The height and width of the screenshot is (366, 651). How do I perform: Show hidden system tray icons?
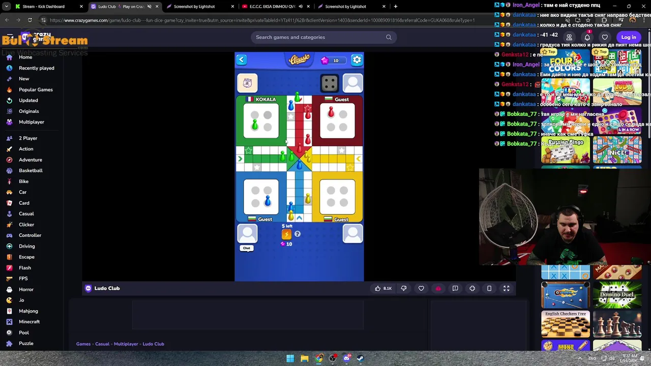click(x=580, y=359)
